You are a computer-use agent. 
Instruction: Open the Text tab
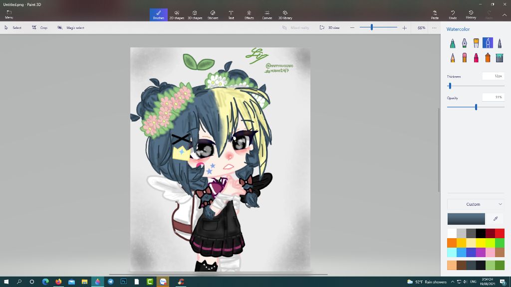pos(231,14)
